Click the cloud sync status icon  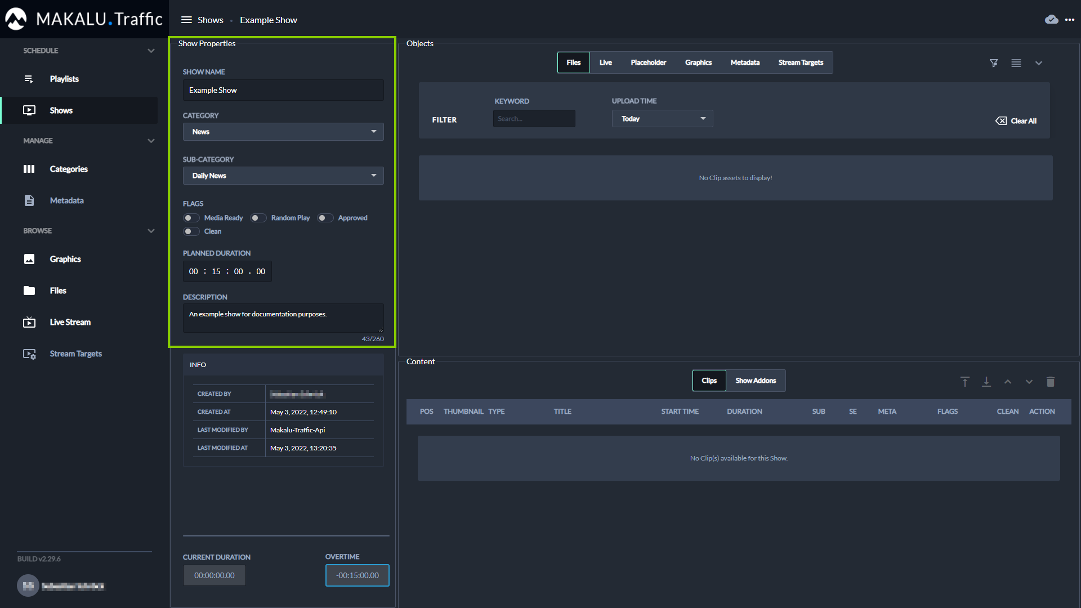point(1051,20)
